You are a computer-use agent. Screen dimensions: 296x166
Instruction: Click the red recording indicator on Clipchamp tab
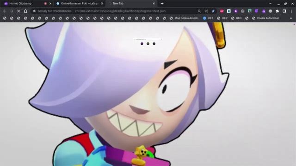tap(45, 4)
